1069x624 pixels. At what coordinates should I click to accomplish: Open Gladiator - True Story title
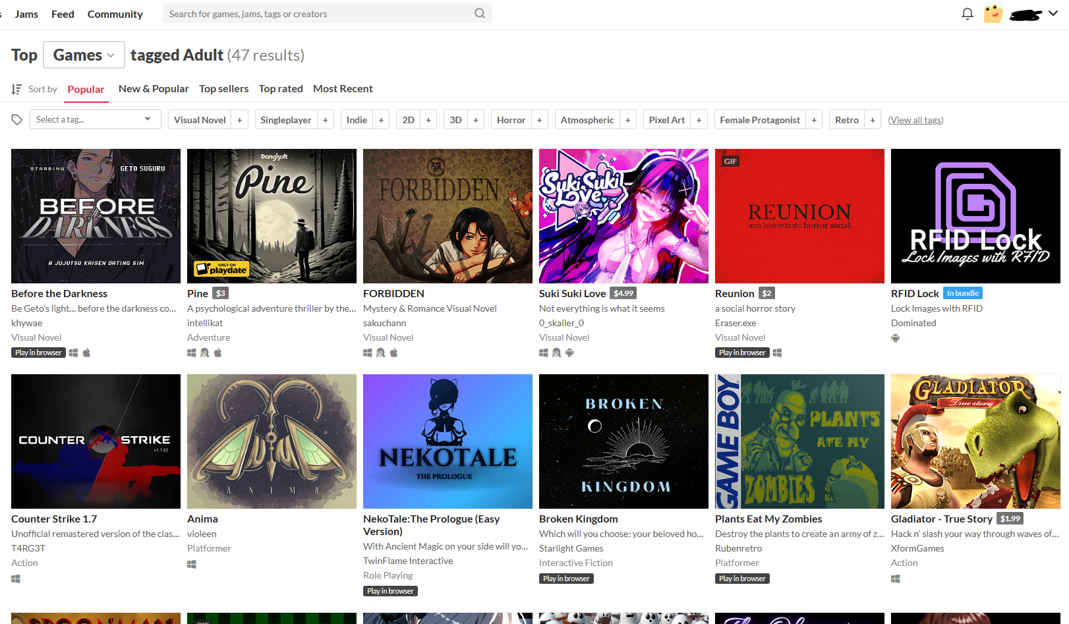942,519
